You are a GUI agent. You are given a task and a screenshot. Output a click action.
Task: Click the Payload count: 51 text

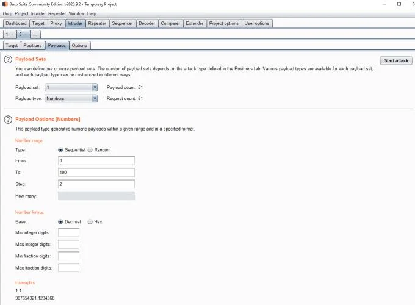(x=125, y=87)
